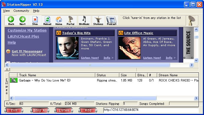Open the Podcast toolbar icon
This screenshot has width=204, height=115.
[x=111, y=21]
